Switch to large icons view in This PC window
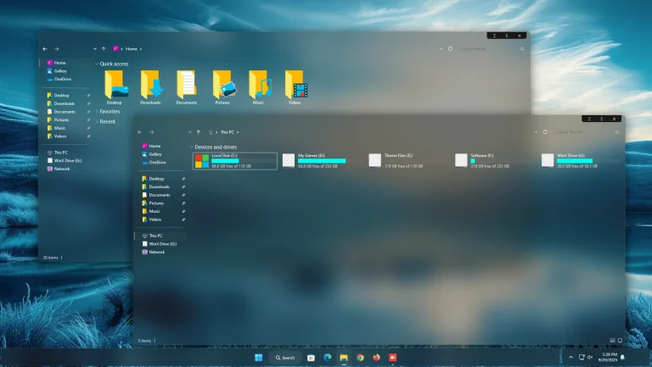This screenshot has width=652, height=367. click(620, 341)
